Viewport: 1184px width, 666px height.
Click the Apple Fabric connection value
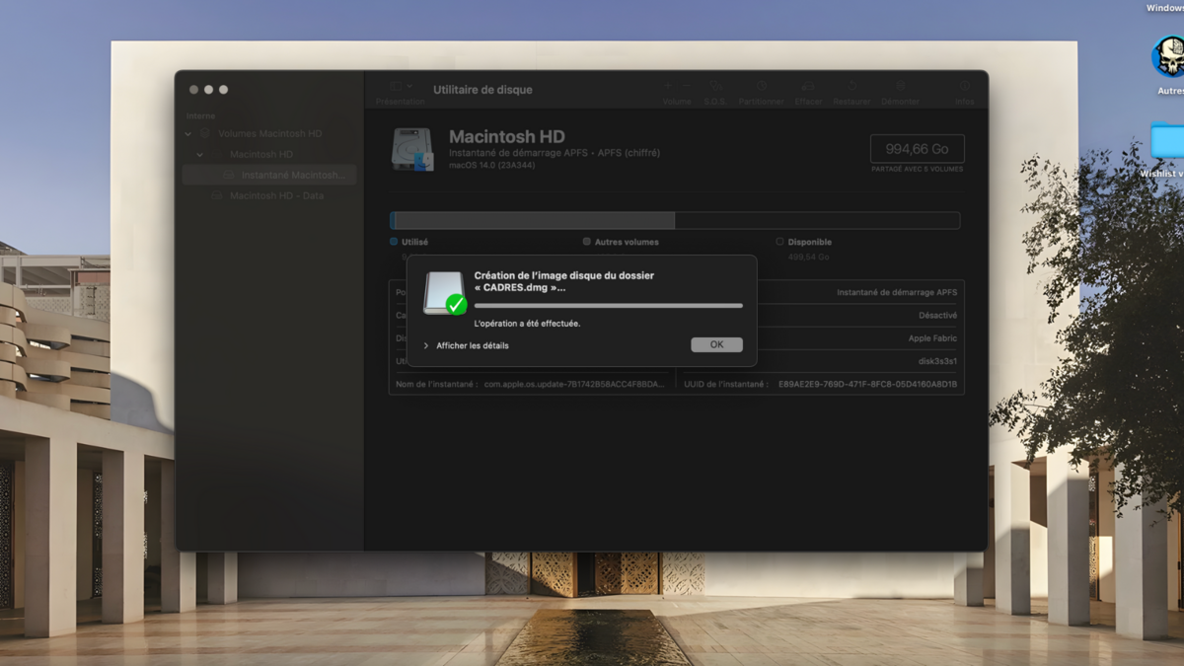(932, 338)
